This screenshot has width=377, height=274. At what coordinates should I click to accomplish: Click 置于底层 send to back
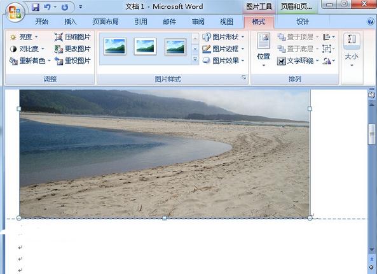pos(298,48)
